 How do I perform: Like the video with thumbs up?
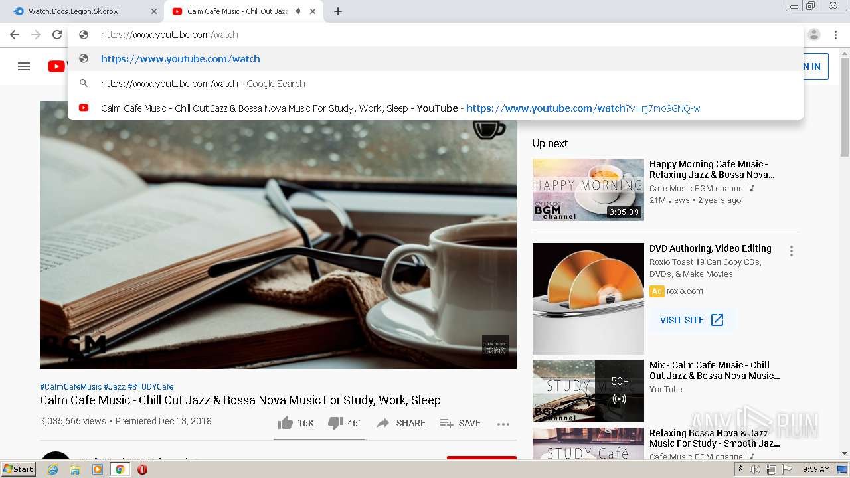click(296, 423)
